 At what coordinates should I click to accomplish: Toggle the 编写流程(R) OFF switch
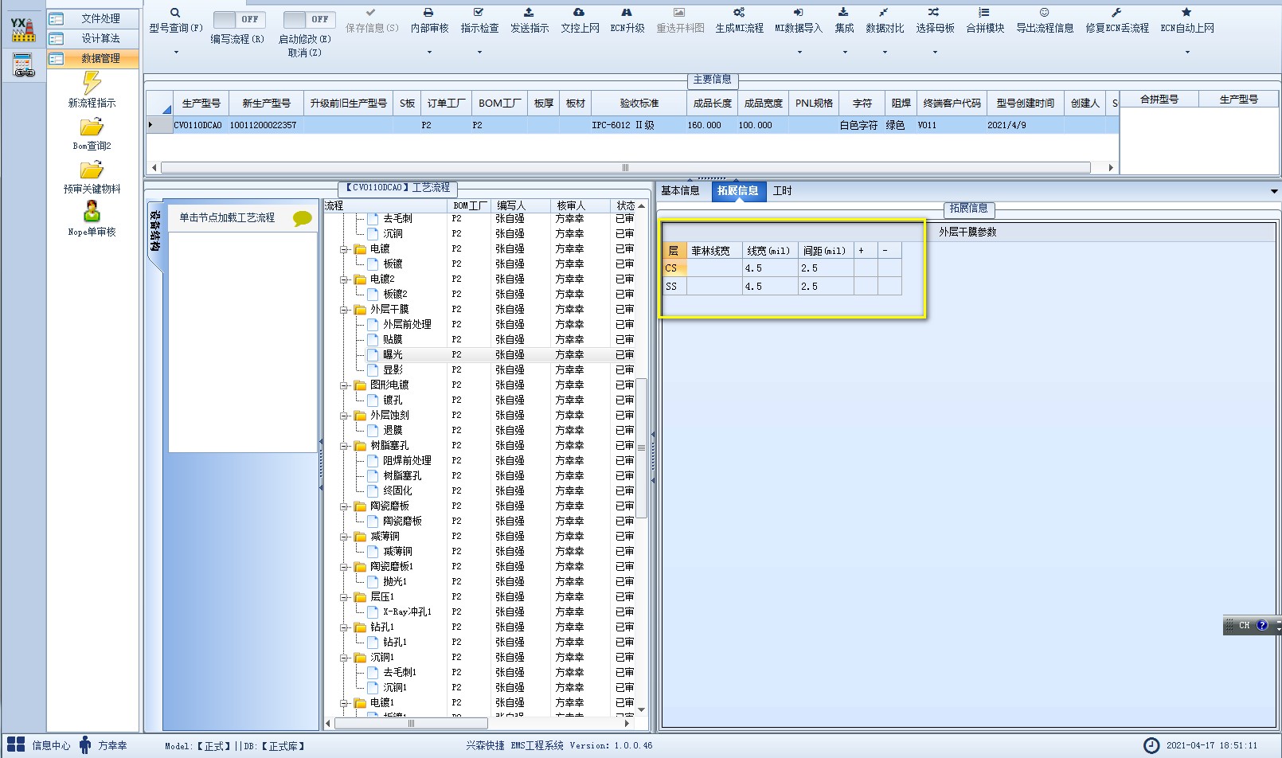239,19
